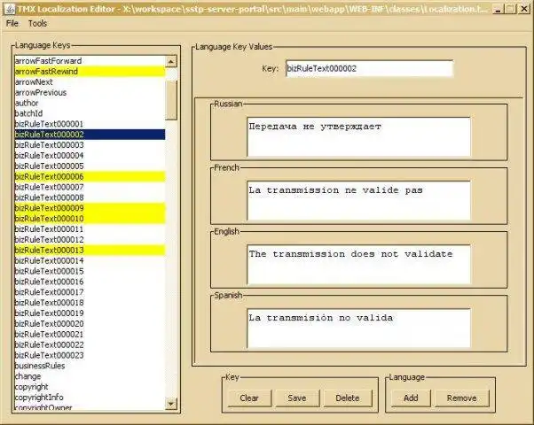Click the list scroll up arrow

[x=171, y=61]
